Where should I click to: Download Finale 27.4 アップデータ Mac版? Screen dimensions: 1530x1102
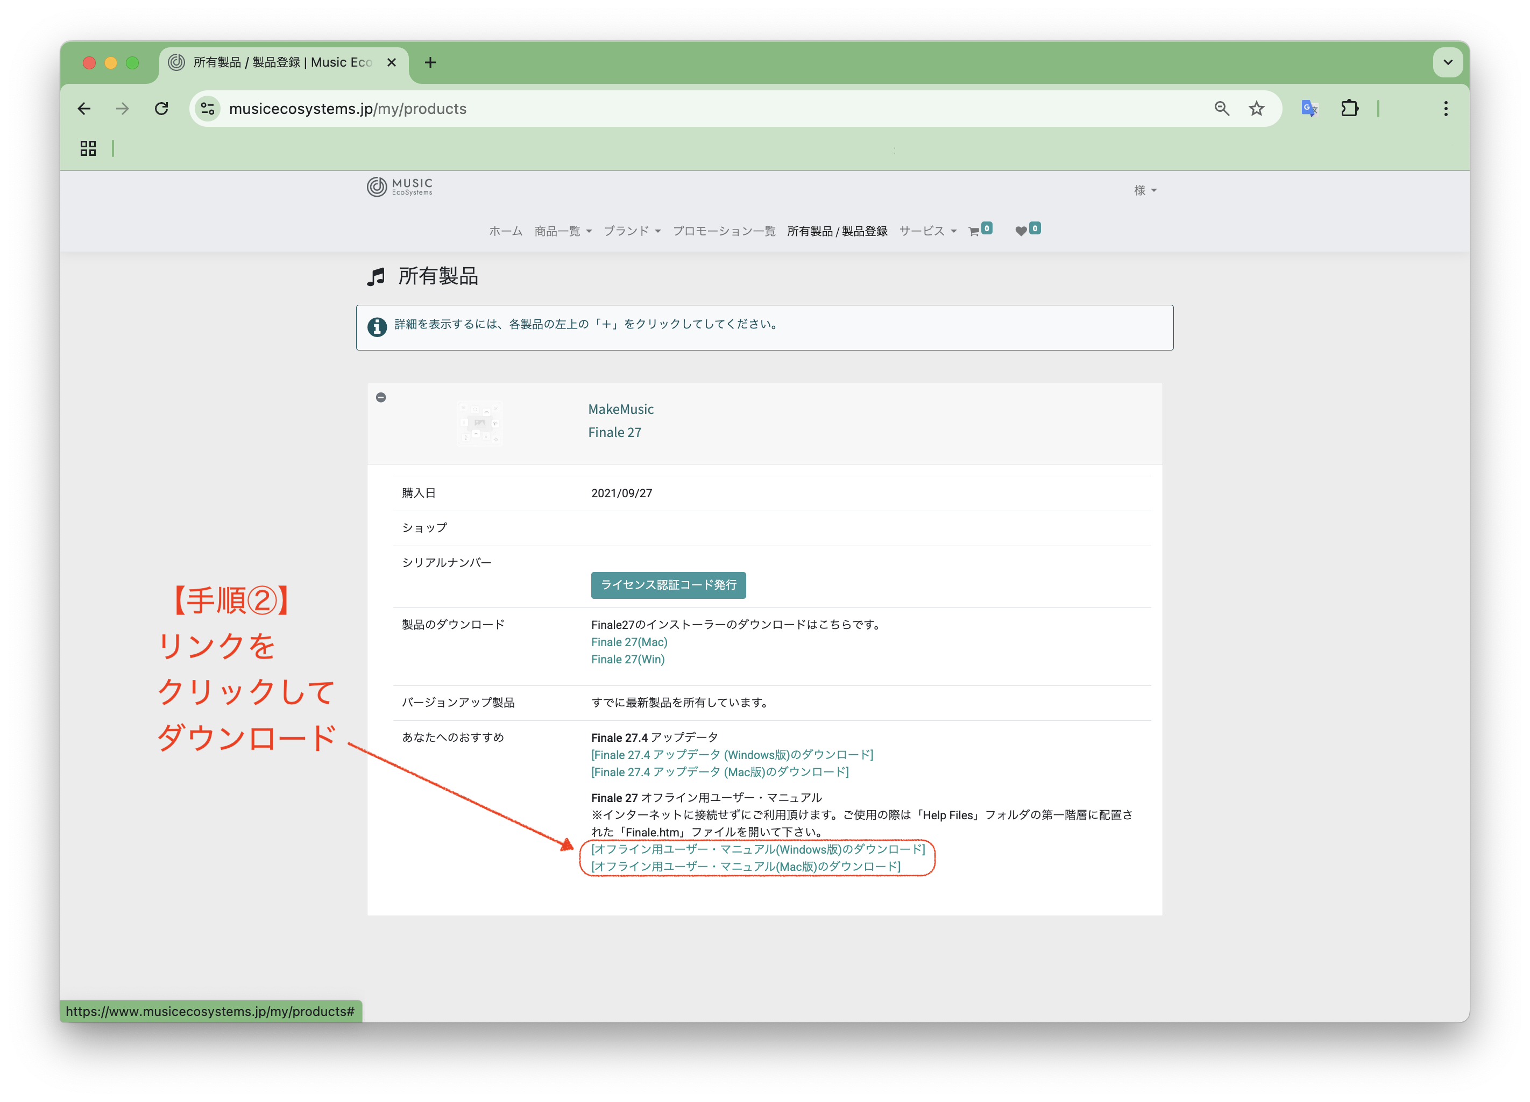[x=720, y=772]
